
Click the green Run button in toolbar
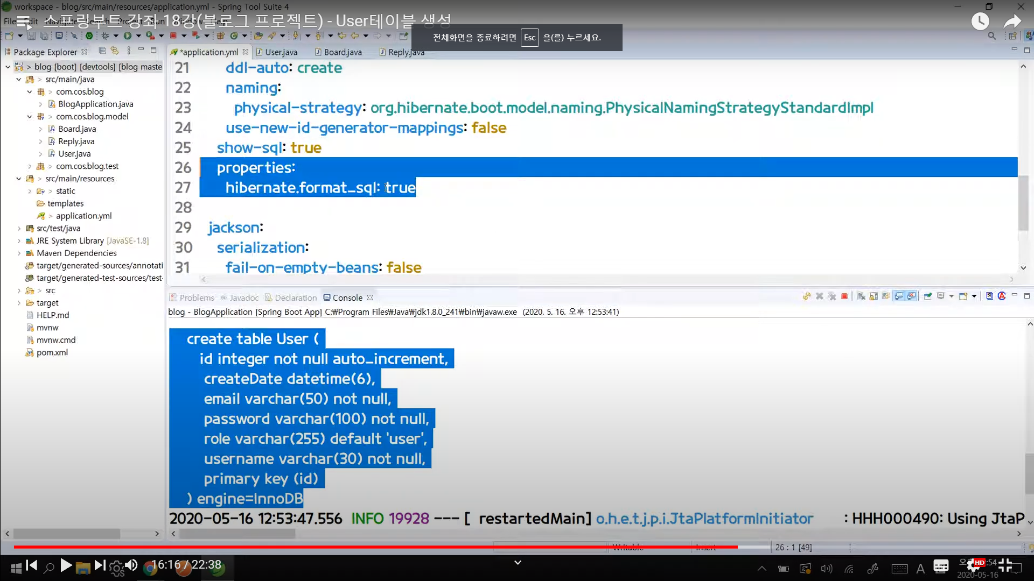tap(127, 36)
